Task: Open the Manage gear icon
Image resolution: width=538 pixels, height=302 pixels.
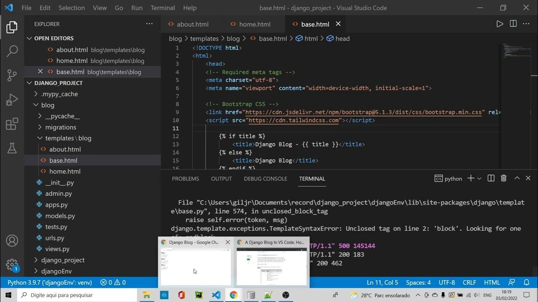Action: coord(12,265)
